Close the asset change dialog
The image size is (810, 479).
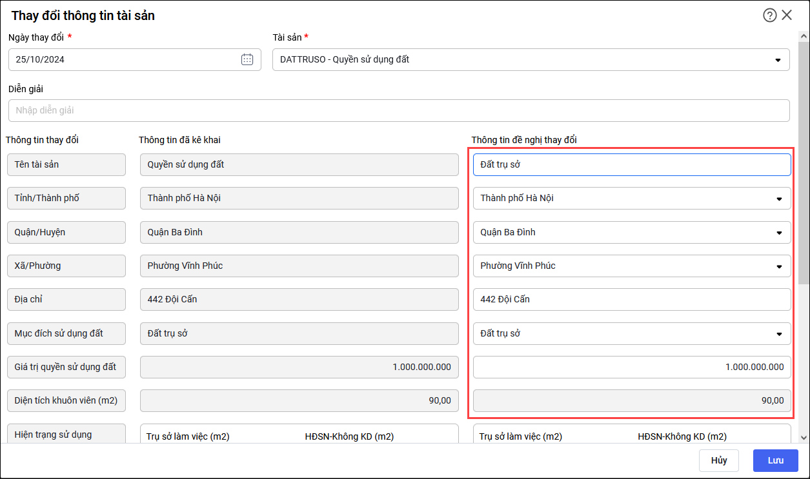[787, 15]
